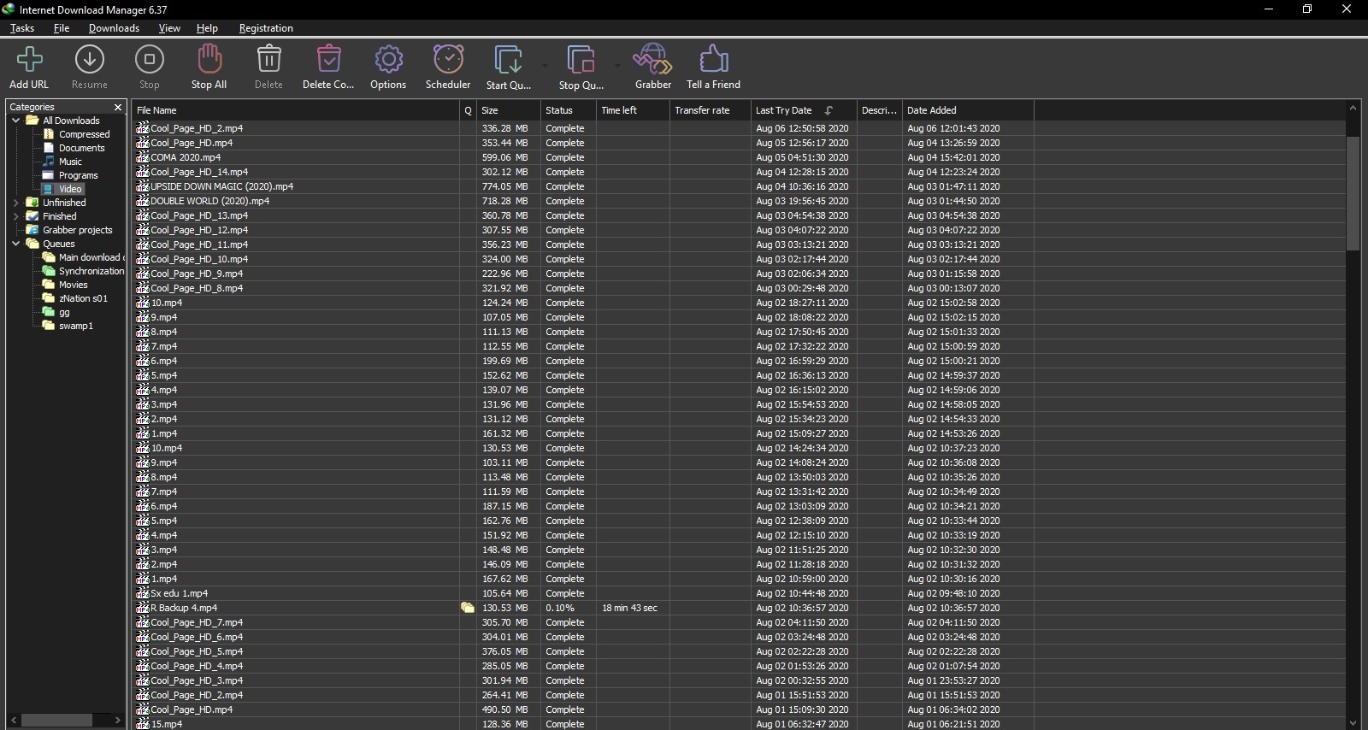Click the Start Queue icon
The height and width of the screenshot is (730, 1368).
[x=508, y=60]
